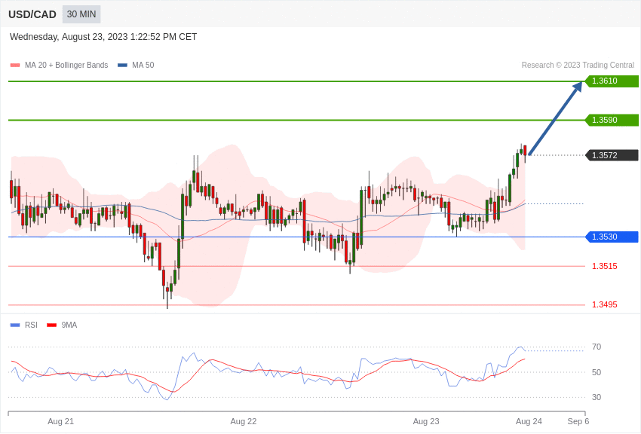The image size is (641, 434).
Task: Click the '9MA' legend label
Action: tap(69, 325)
